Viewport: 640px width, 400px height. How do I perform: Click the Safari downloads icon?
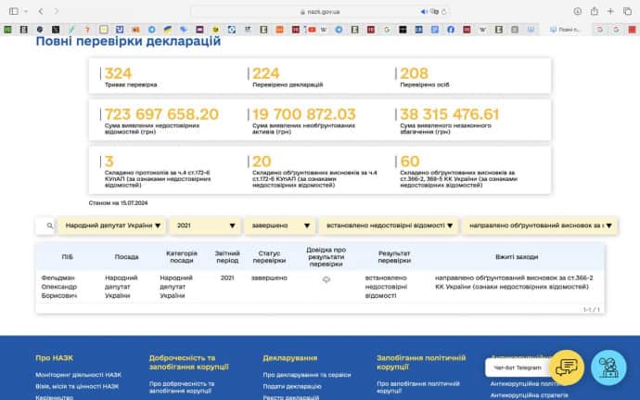point(578,11)
